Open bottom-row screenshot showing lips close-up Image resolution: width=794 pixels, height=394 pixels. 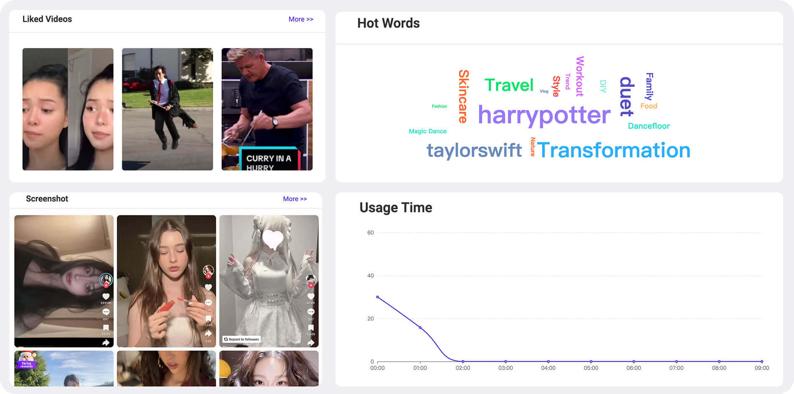[166, 368]
